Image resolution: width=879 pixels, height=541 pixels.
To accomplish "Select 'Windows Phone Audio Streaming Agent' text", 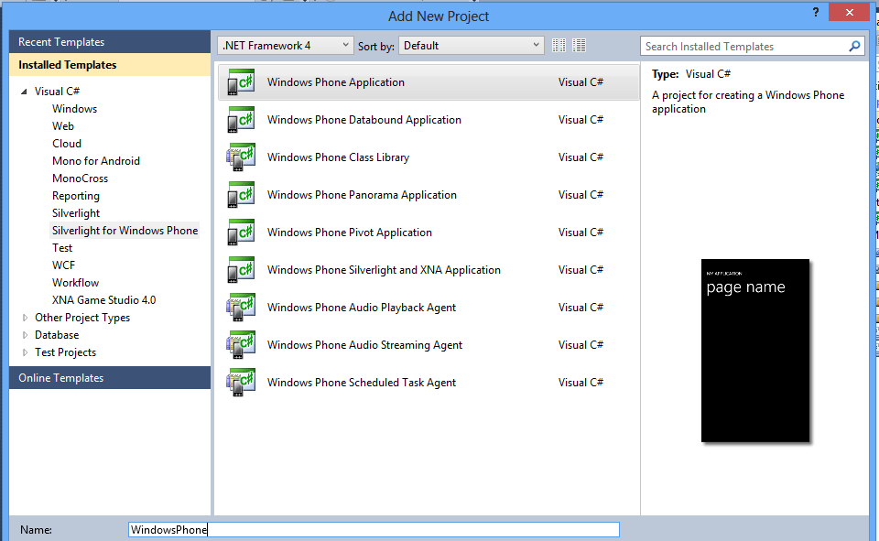I will (x=364, y=345).
